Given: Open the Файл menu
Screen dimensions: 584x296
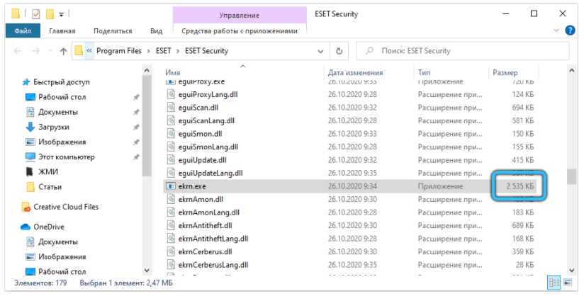Looking at the screenshot, I should (x=23, y=31).
